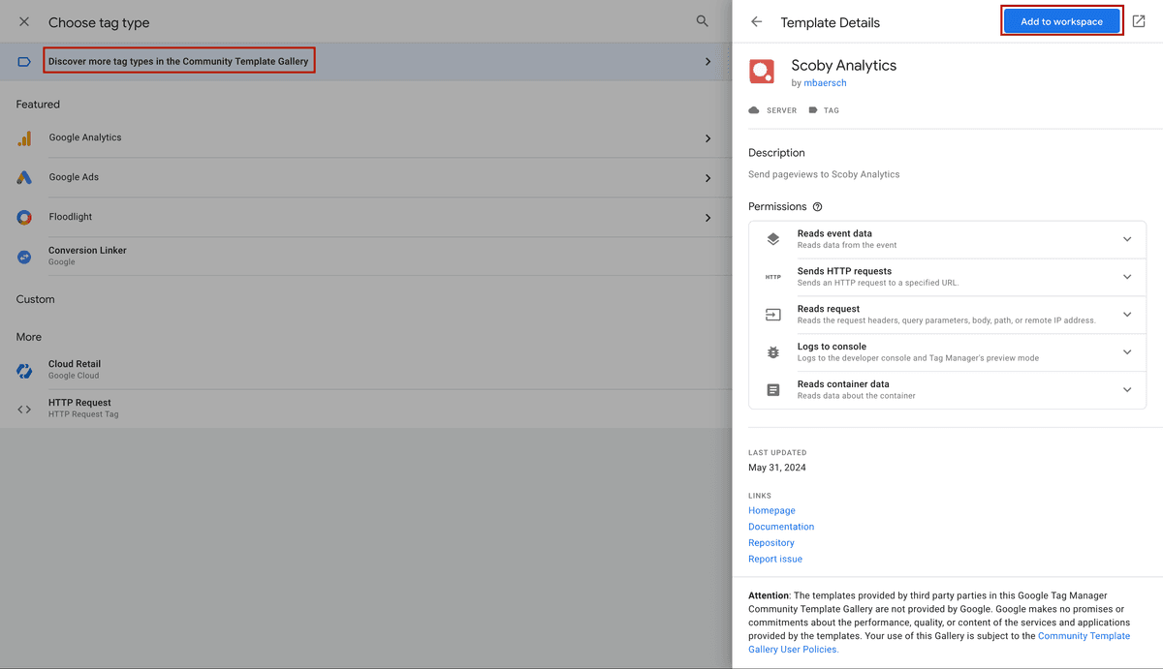Click the Template Details heading
1163x669 pixels.
(x=831, y=22)
